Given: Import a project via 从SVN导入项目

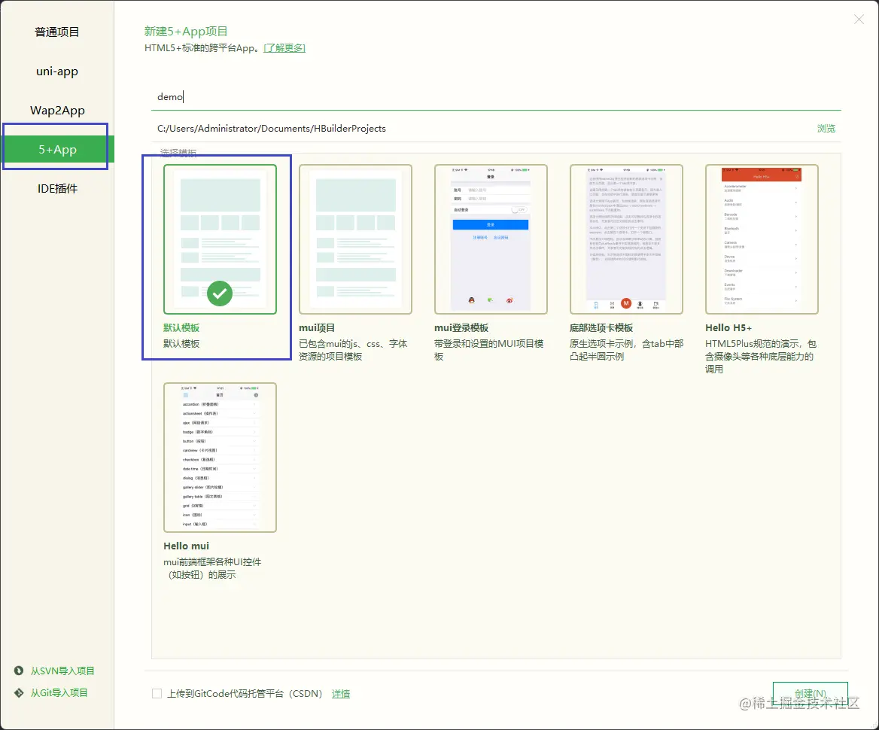Looking at the screenshot, I should (x=62, y=671).
